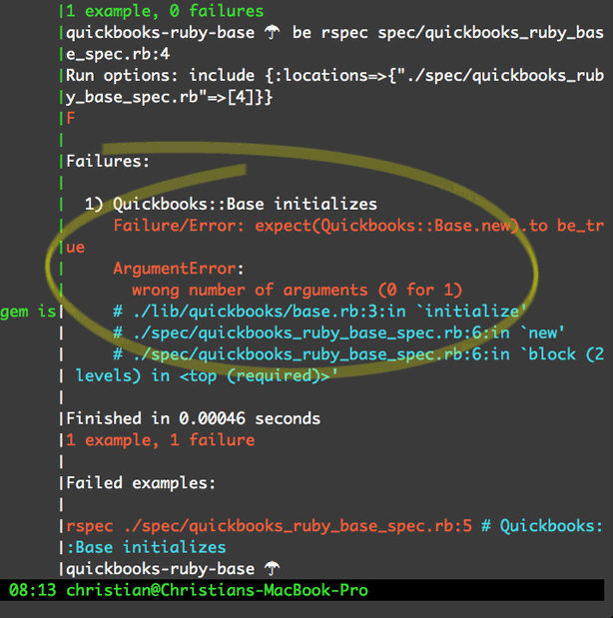Click the backtrace line ending in `new'
This screenshot has width=613, height=618.
tap(338, 333)
